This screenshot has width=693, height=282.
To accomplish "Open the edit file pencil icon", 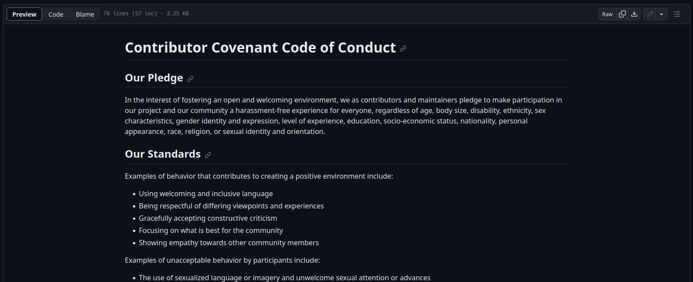I will tap(650, 14).
